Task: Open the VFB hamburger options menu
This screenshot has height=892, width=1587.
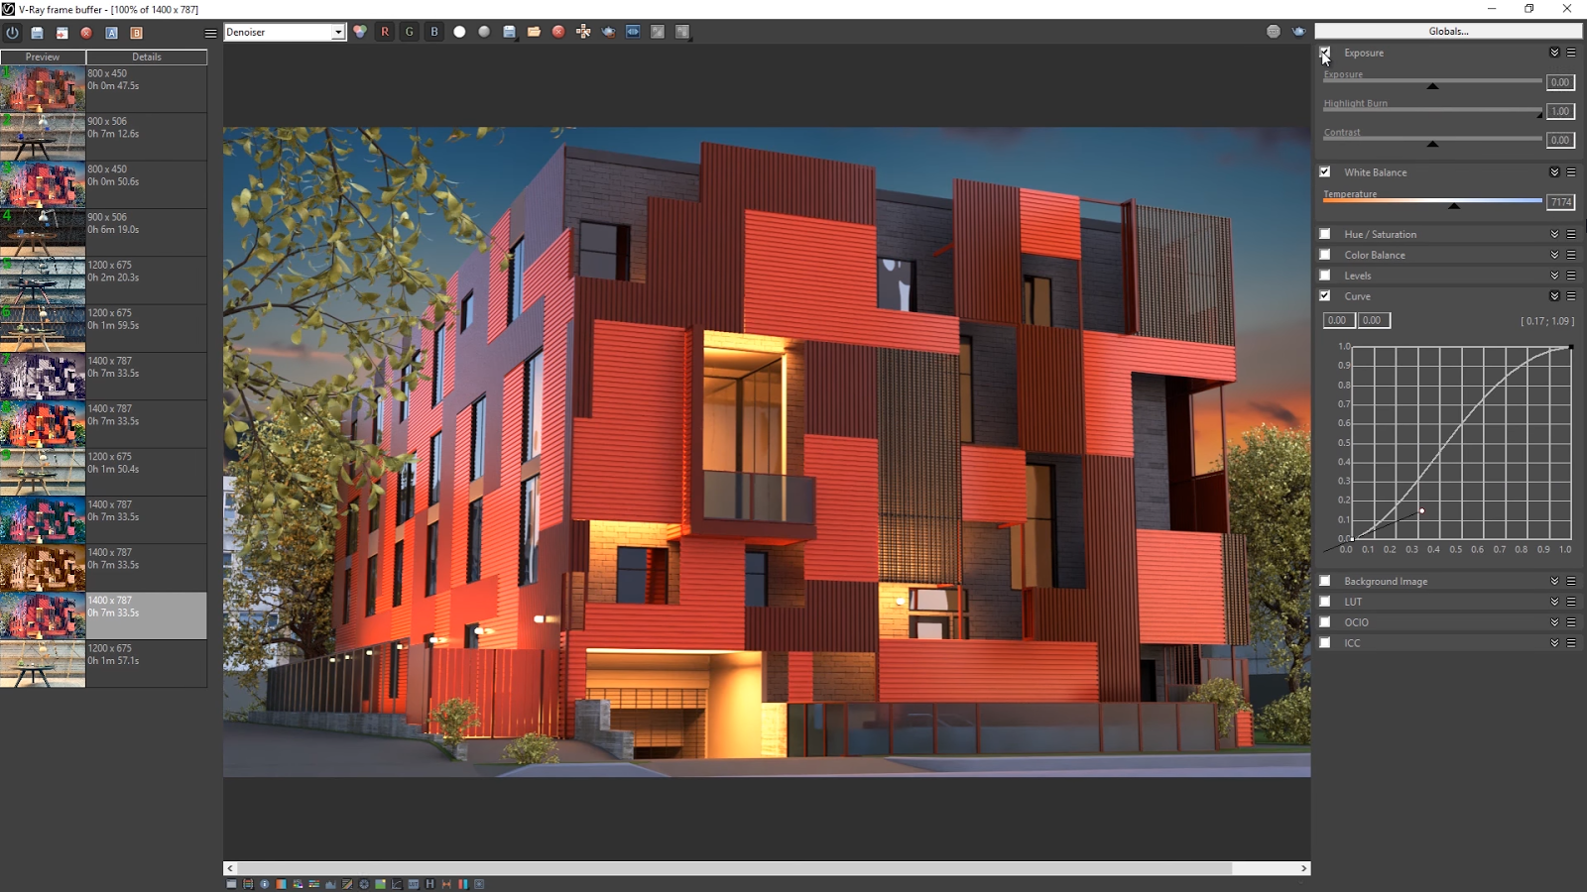Action: coord(210,31)
